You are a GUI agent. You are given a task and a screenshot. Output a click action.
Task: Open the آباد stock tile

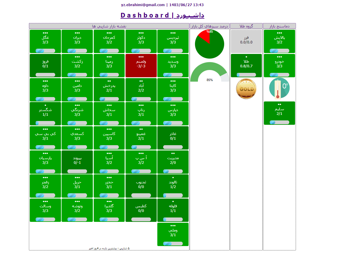pyautogui.click(x=141, y=89)
